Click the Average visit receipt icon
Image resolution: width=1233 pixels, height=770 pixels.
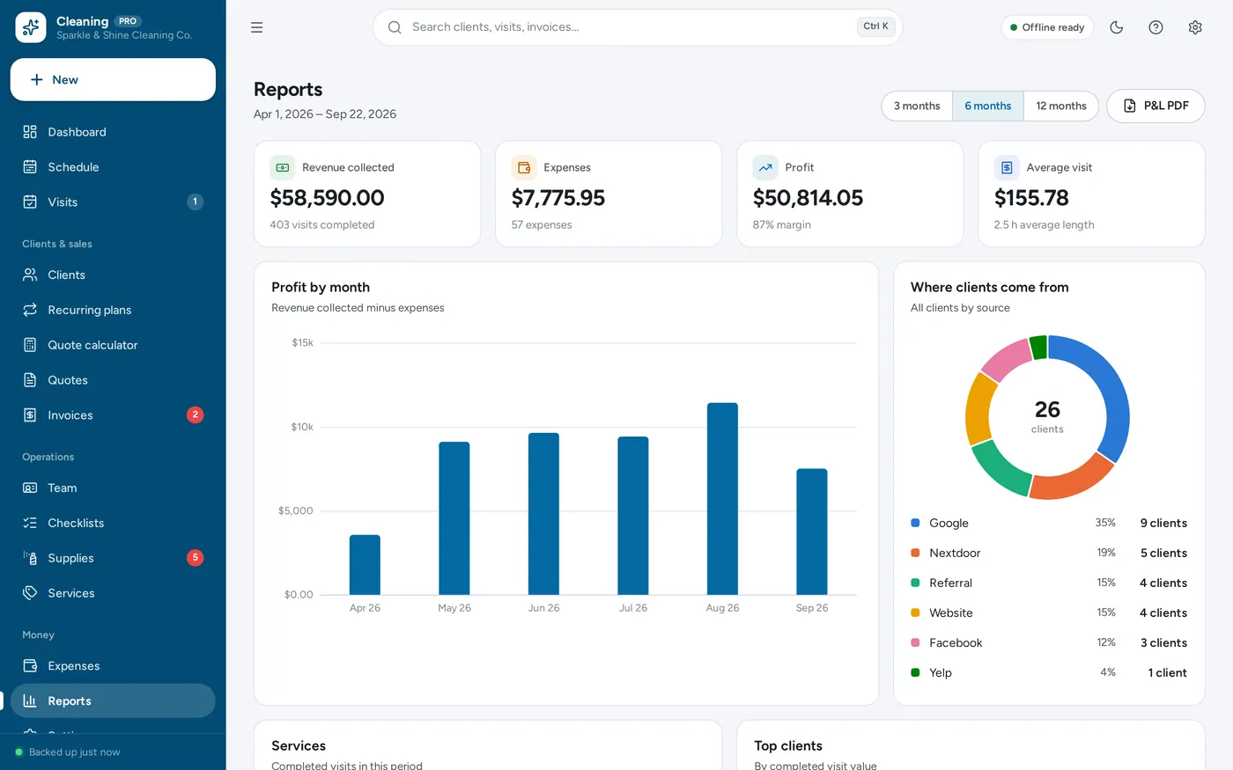[x=1007, y=167]
